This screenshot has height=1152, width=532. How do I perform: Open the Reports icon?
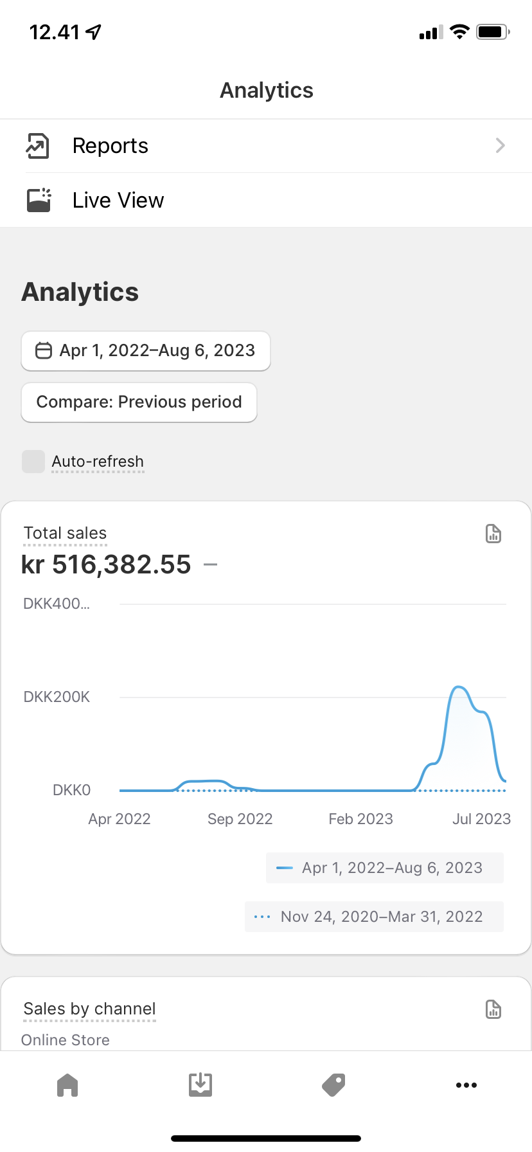(37, 146)
